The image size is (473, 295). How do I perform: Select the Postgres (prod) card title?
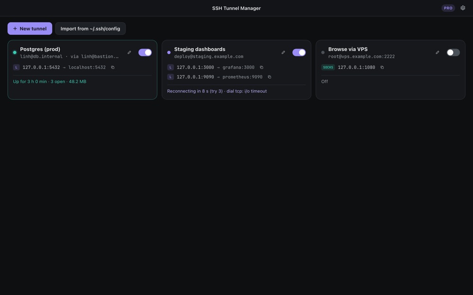pos(40,49)
